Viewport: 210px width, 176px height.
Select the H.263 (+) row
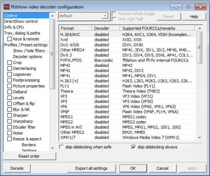click(x=127, y=81)
